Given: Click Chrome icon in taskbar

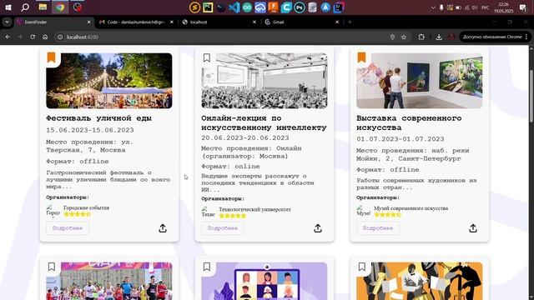Looking at the screenshot, I should point(60,7).
